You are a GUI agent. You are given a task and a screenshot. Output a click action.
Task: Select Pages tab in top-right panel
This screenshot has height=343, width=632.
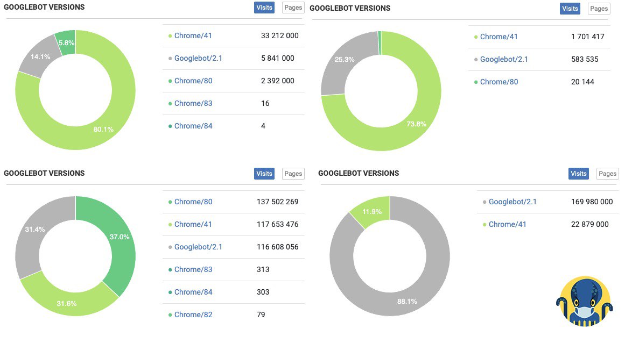click(x=599, y=9)
